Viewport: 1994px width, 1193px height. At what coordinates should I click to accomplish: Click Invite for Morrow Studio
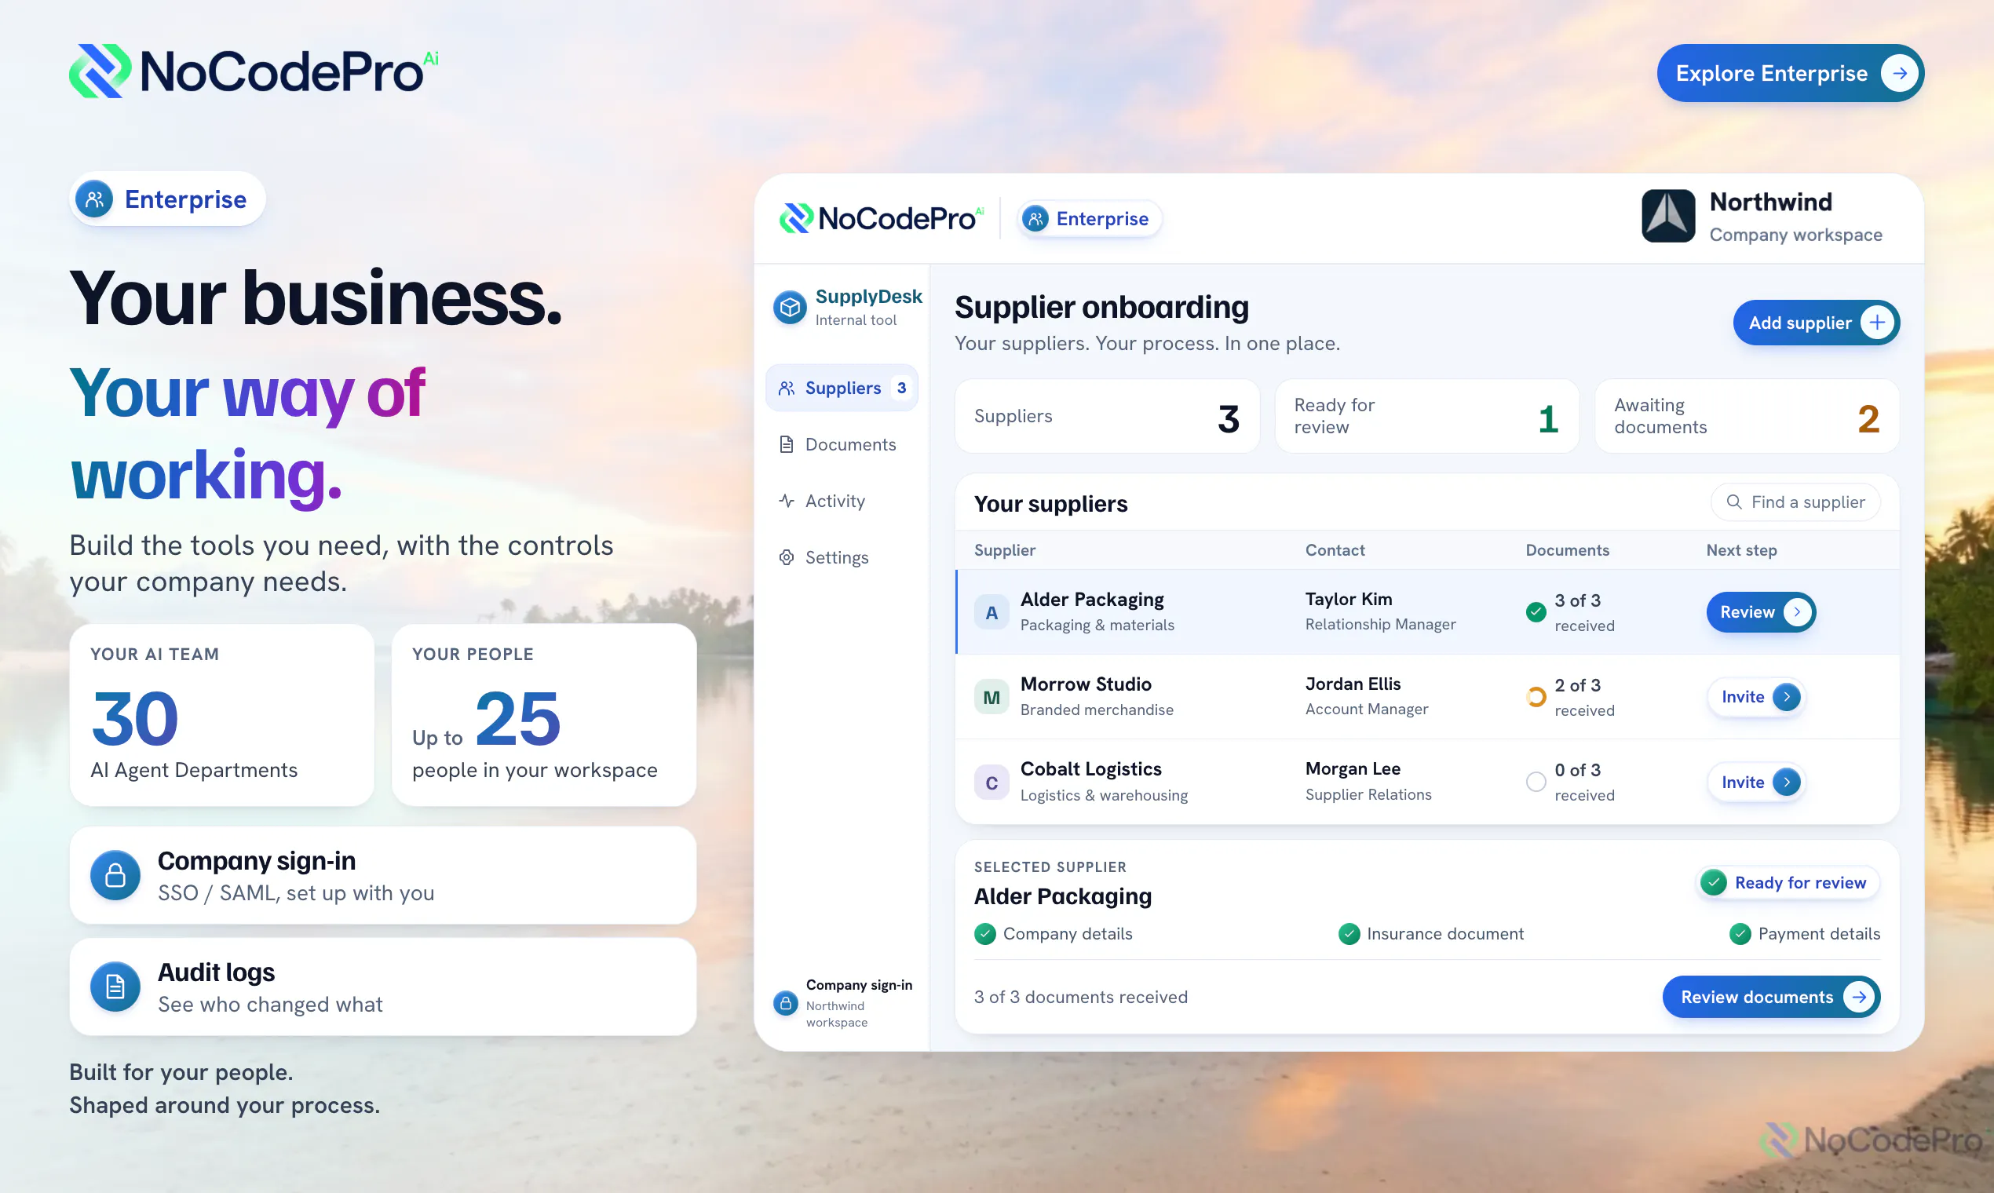click(x=1756, y=697)
